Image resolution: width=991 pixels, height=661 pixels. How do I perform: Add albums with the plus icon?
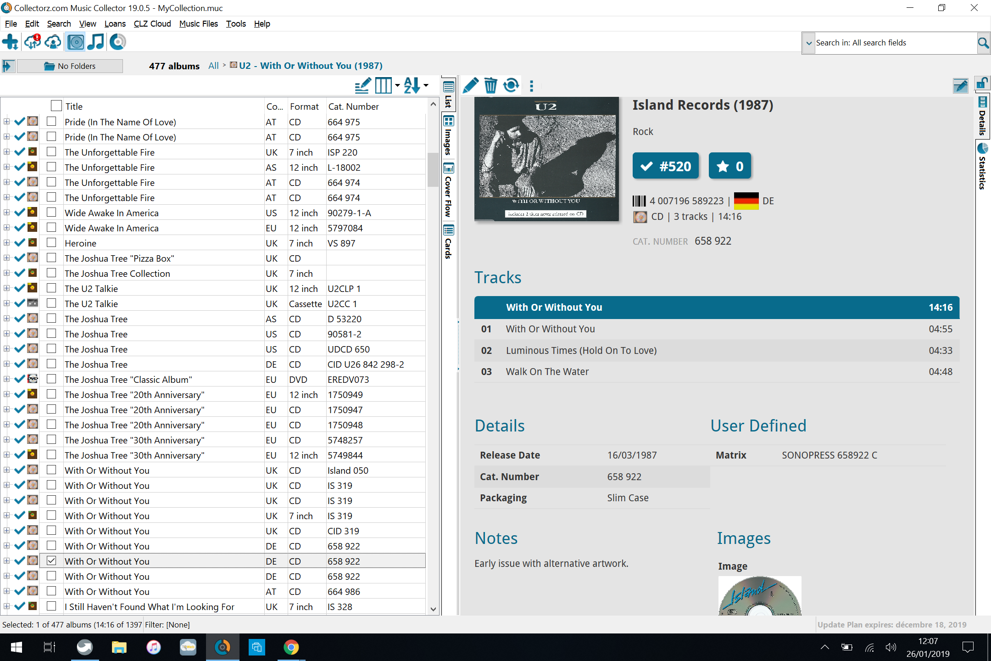pyautogui.click(x=10, y=42)
